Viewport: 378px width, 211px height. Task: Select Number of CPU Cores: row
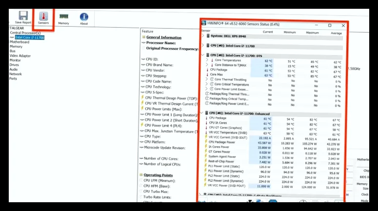[x=161, y=158]
